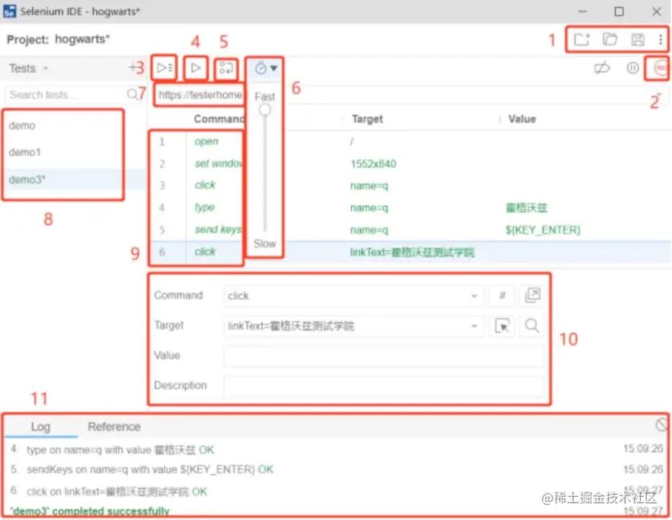Run all tests
This screenshot has height=520, width=672.
pyautogui.click(x=163, y=68)
